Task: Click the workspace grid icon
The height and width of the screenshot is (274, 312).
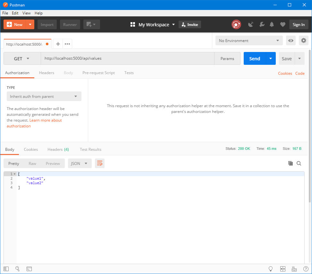Action: tap(133, 24)
